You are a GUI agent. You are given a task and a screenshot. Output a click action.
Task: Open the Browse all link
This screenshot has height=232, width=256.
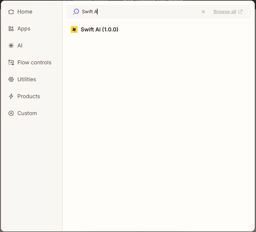(x=225, y=12)
